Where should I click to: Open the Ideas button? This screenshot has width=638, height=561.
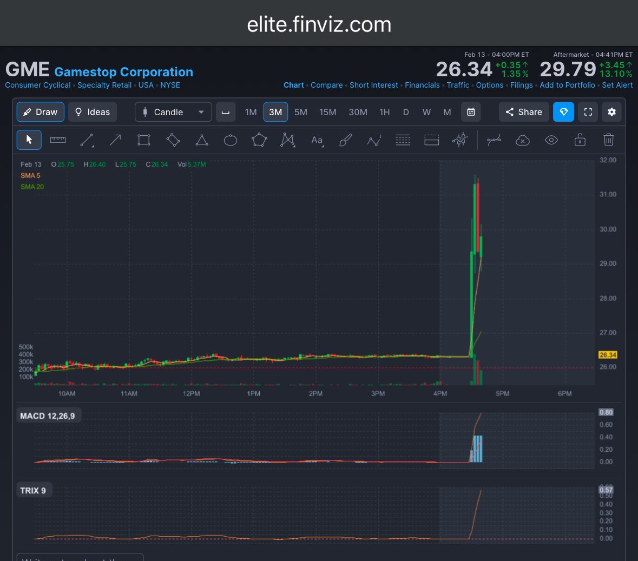tap(93, 112)
